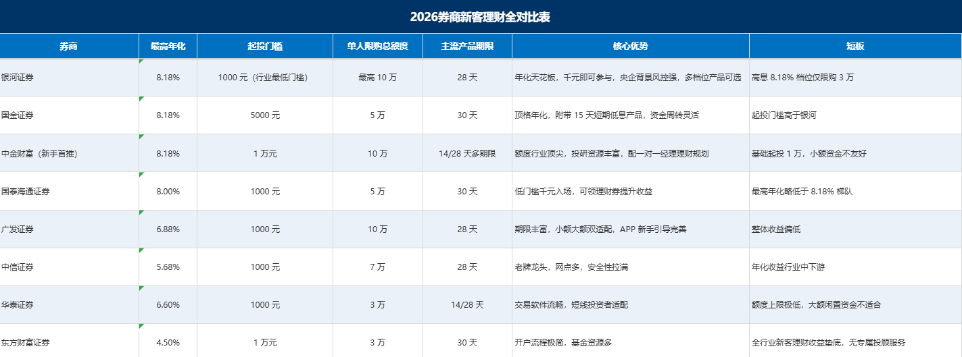Select the 短板 header cell
Screen dimensions: 962x357
pyautogui.click(x=855, y=46)
